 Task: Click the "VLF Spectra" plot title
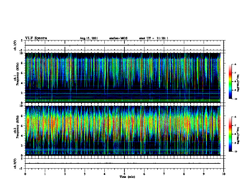[x=36, y=38]
